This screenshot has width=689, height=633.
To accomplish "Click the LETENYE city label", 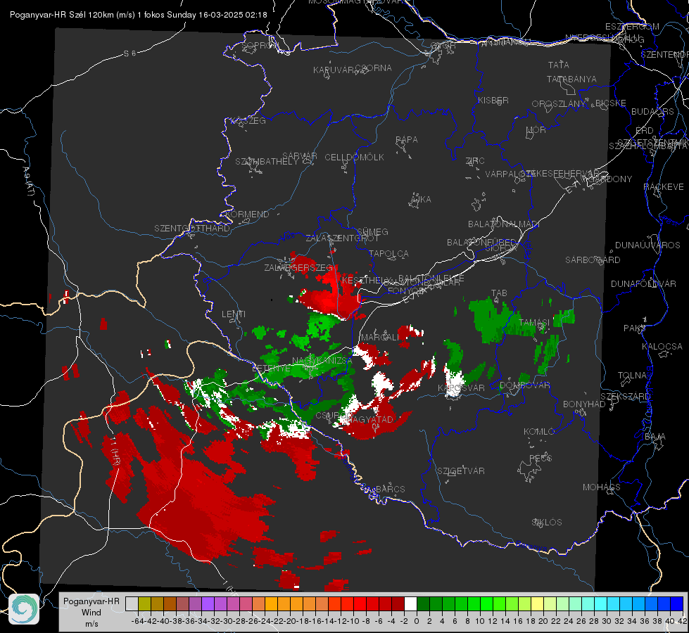I will (x=271, y=369).
